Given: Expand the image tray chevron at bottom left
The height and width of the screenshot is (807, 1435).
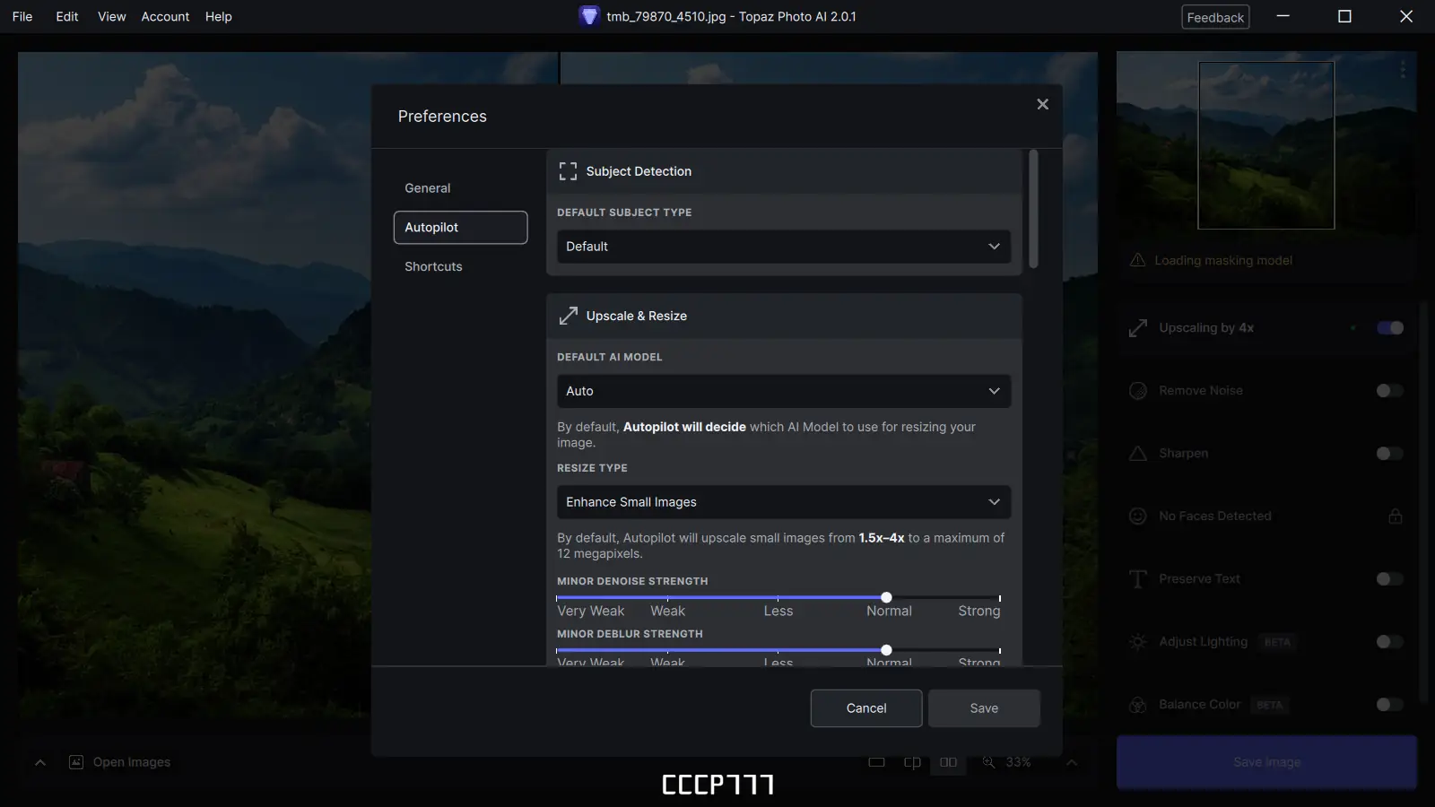Looking at the screenshot, I should pos(40,763).
